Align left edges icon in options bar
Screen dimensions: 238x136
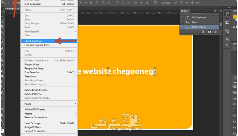tap(98, 3)
